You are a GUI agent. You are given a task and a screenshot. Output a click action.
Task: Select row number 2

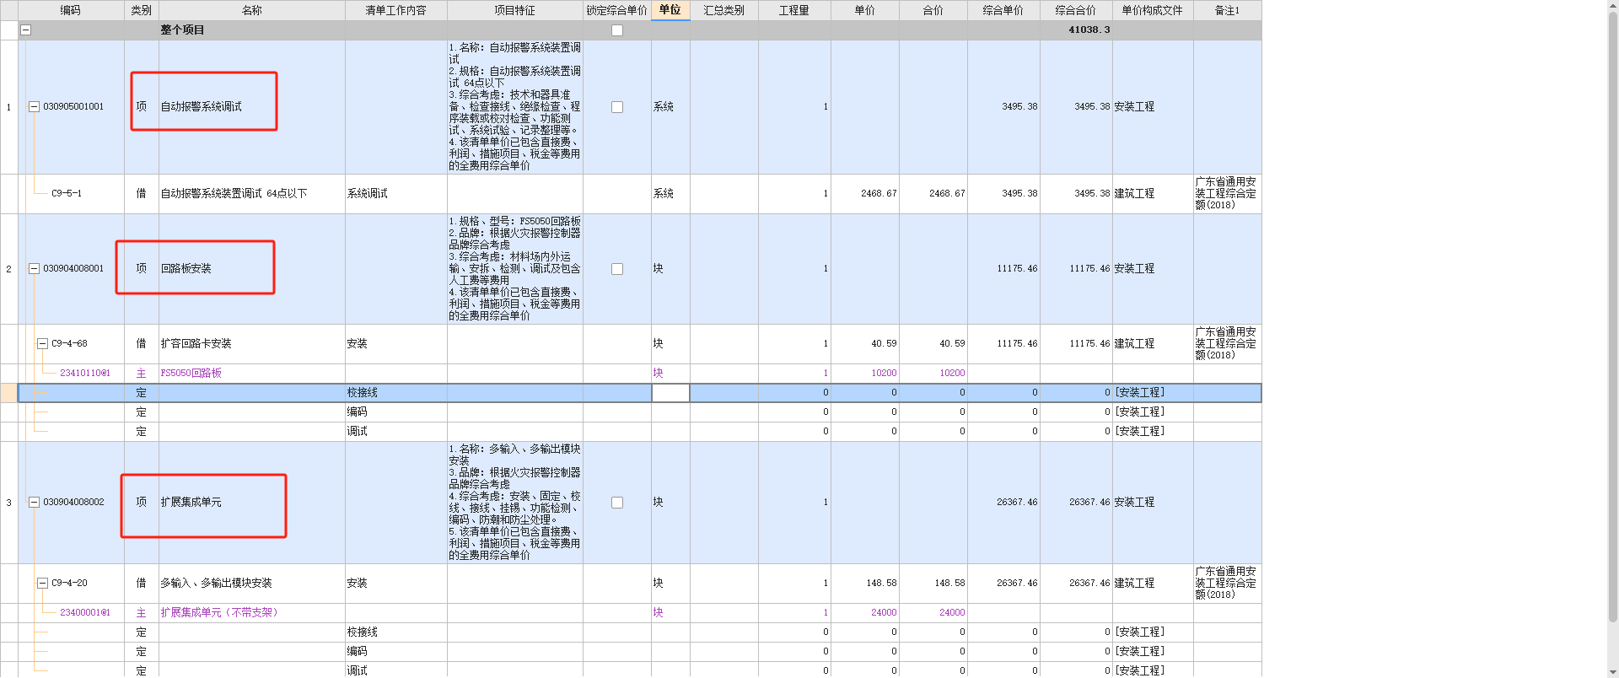pos(8,269)
